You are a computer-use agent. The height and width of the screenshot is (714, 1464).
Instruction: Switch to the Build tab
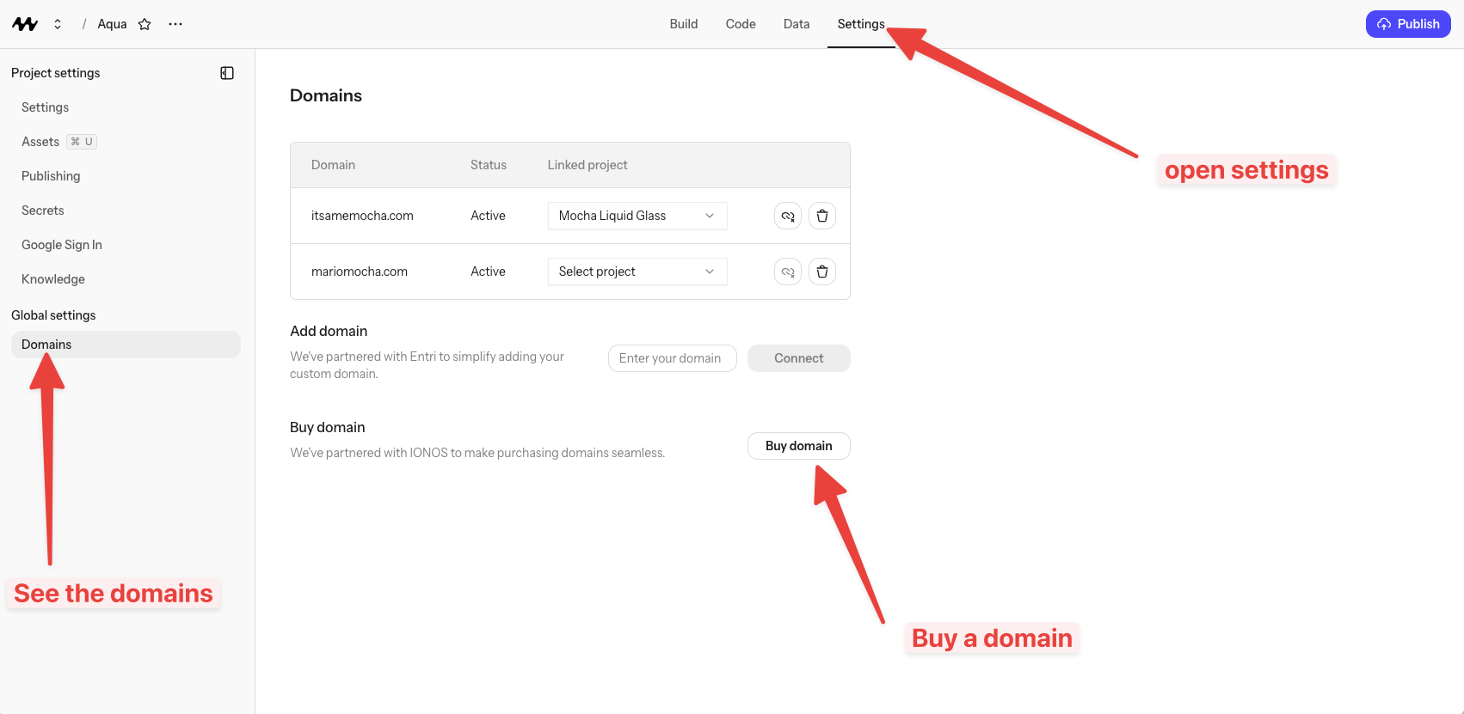click(684, 24)
